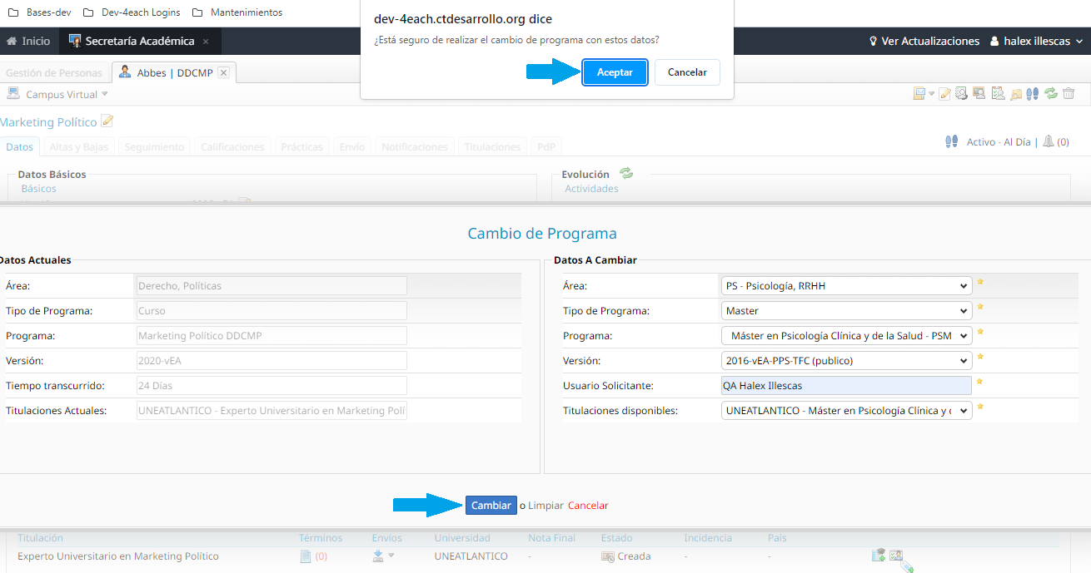This screenshot has width=1091, height=573.
Task: Click the folder search icon in toolbar
Action: click(1016, 94)
